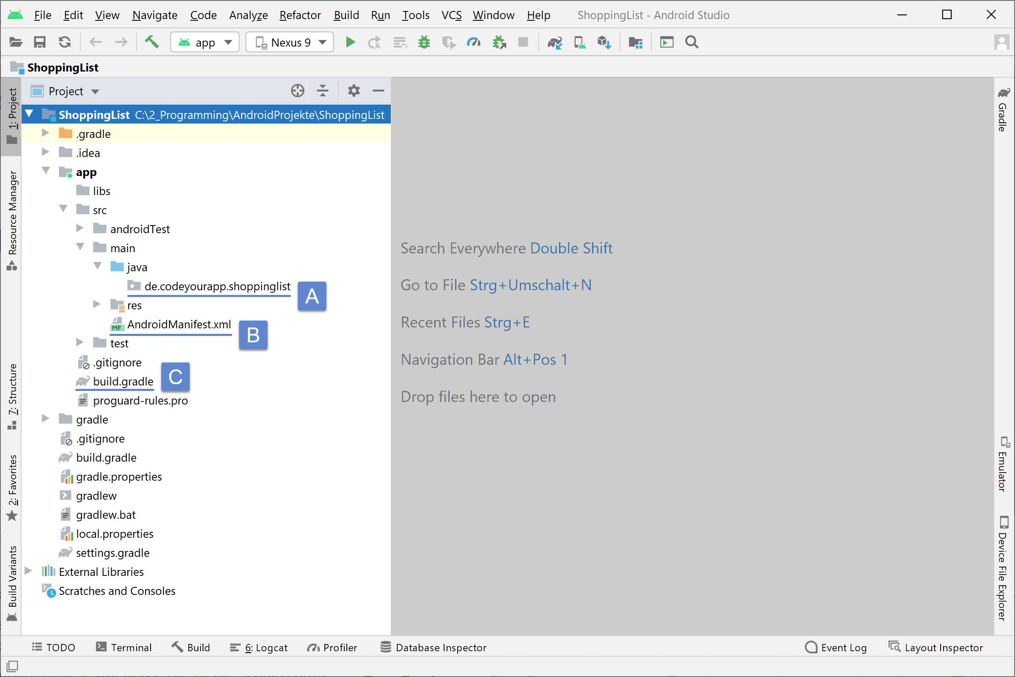Toggle the Device File Explorer side tab

click(x=1003, y=568)
